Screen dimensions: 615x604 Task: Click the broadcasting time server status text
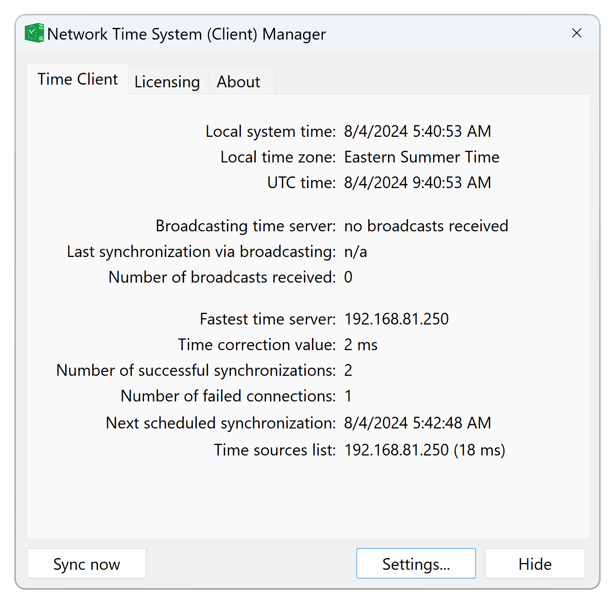pos(425,226)
